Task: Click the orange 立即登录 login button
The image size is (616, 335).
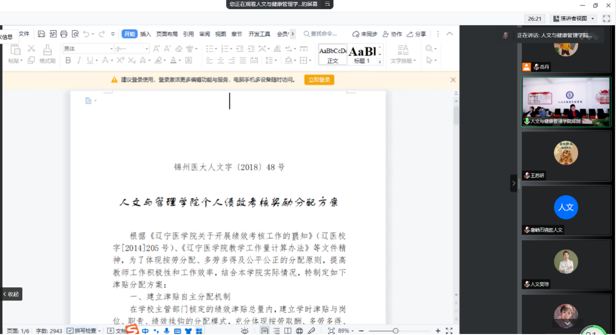Action: (x=319, y=80)
